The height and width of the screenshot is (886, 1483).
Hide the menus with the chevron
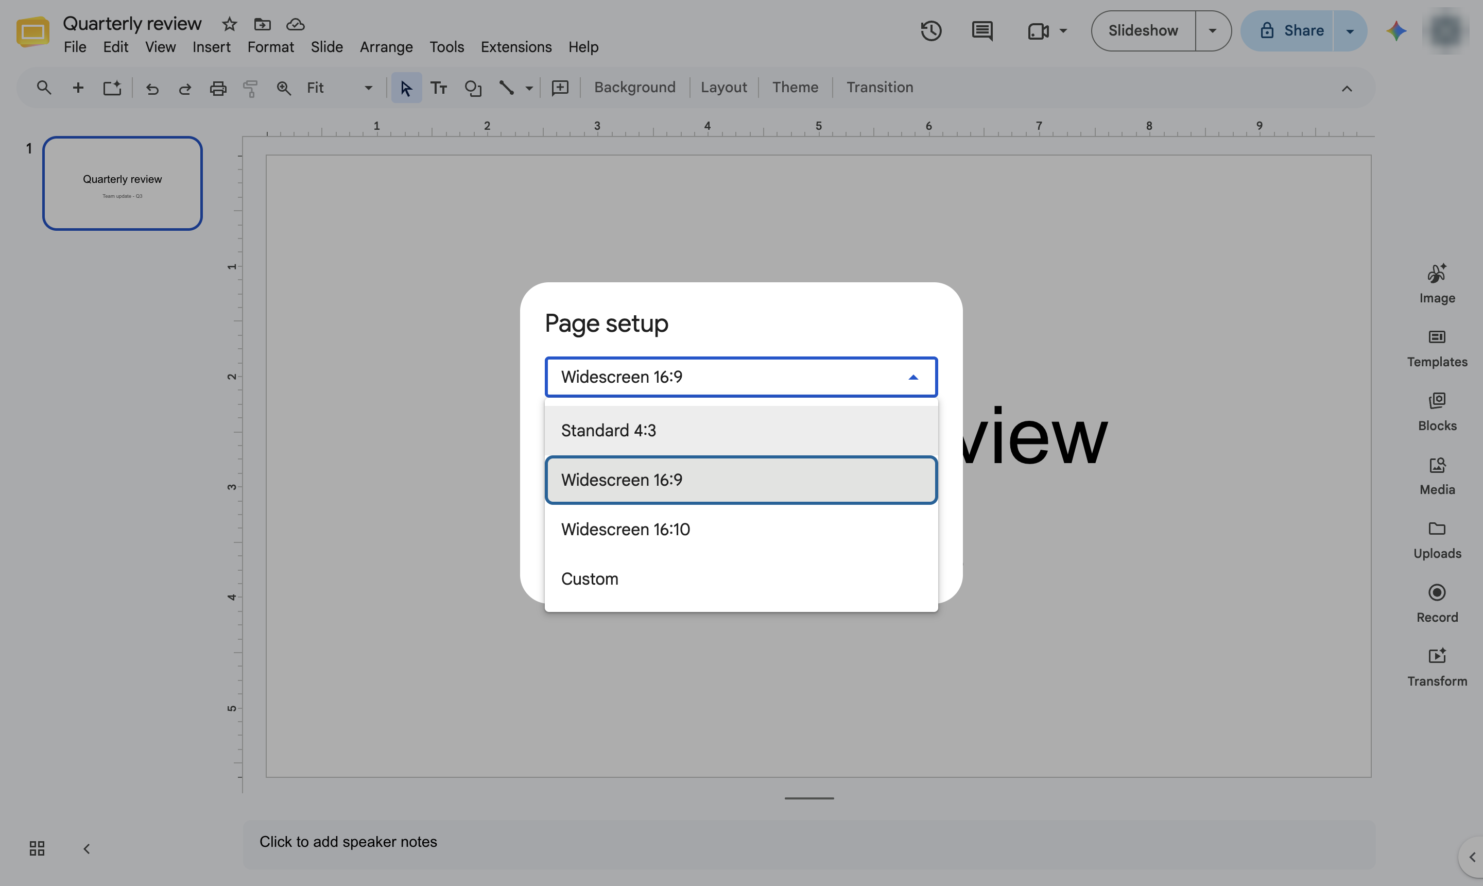(1347, 89)
